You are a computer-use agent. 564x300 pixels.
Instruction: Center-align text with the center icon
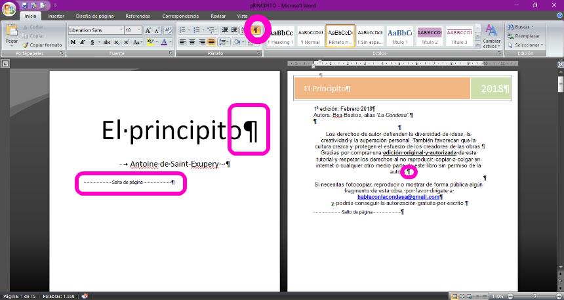click(192, 42)
